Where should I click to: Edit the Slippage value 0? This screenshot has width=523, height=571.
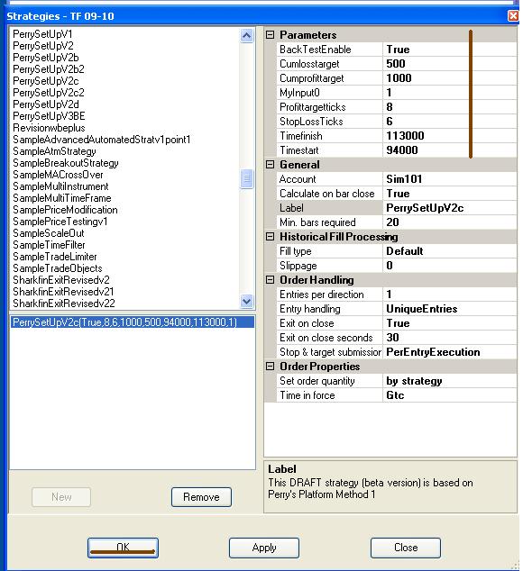pyautogui.click(x=450, y=266)
